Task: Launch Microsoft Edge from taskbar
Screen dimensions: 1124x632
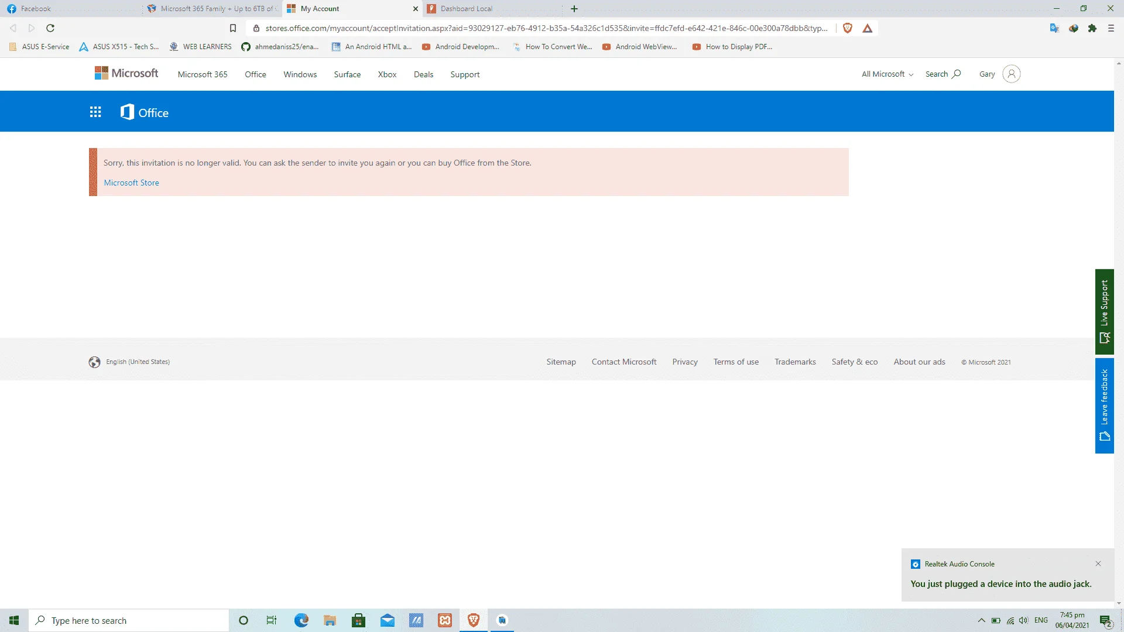Action: tap(301, 620)
